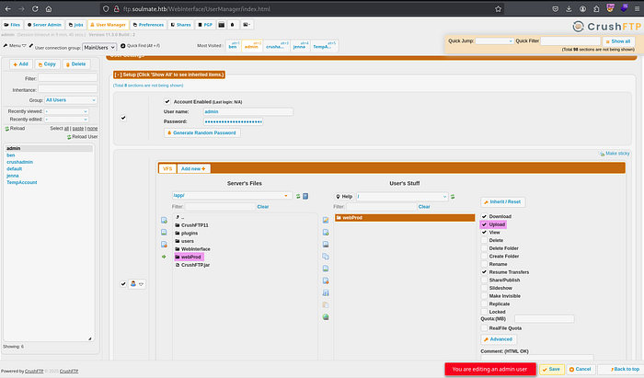Enable Create Folder permission
Viewport: 644px width, 378px height.
coord(484,256)
